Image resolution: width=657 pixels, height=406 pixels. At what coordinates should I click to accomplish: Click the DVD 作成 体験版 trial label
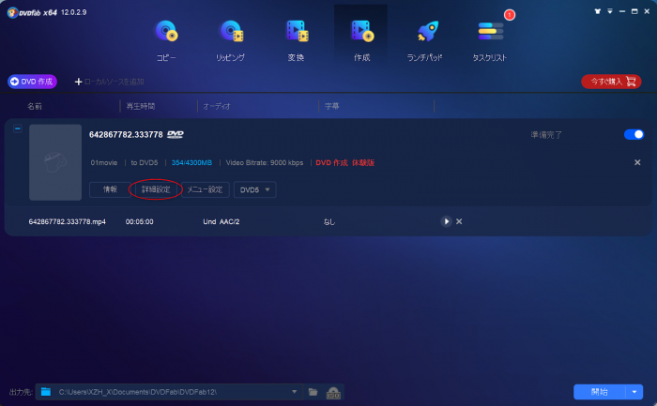[344, 162]
